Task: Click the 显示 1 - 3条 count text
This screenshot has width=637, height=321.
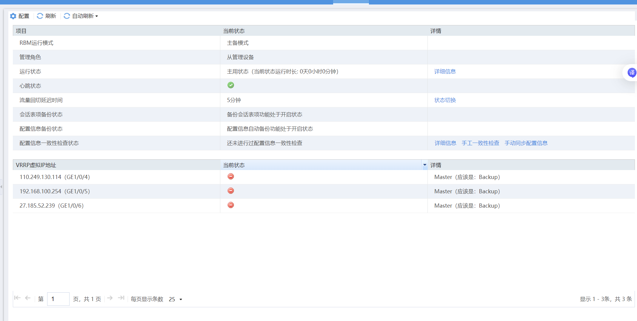Action: pos(606,299)
